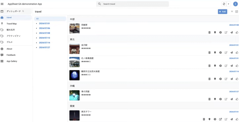Open the 青の洞窟 thumbnail image

[74, 95]
